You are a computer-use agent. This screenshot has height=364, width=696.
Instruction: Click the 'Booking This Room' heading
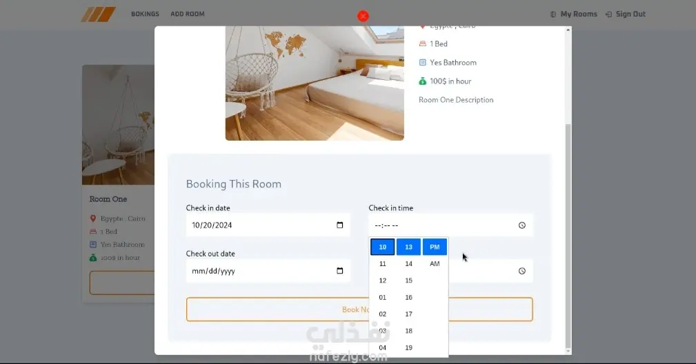coord(233,184)
